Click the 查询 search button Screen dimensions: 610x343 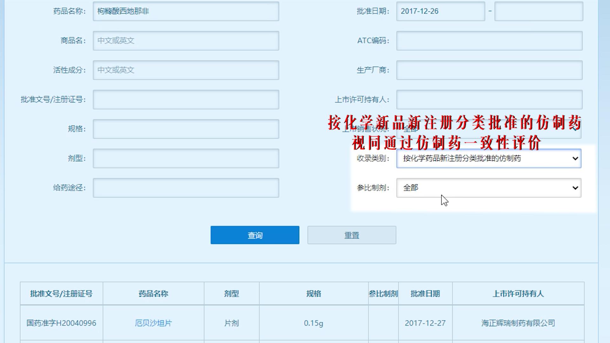click(x=254, y=235)
